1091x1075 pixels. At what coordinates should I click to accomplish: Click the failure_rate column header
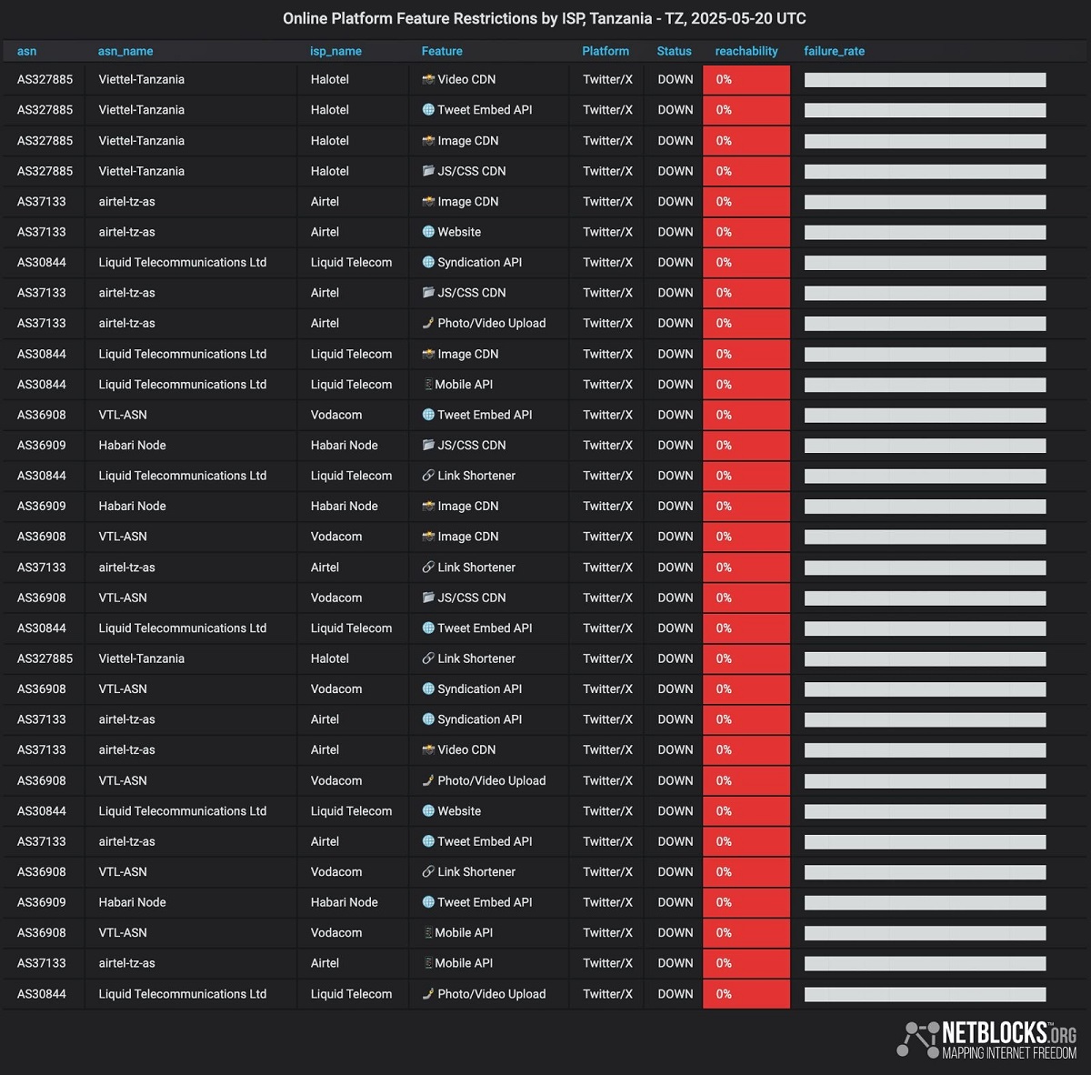coord(834,52)
